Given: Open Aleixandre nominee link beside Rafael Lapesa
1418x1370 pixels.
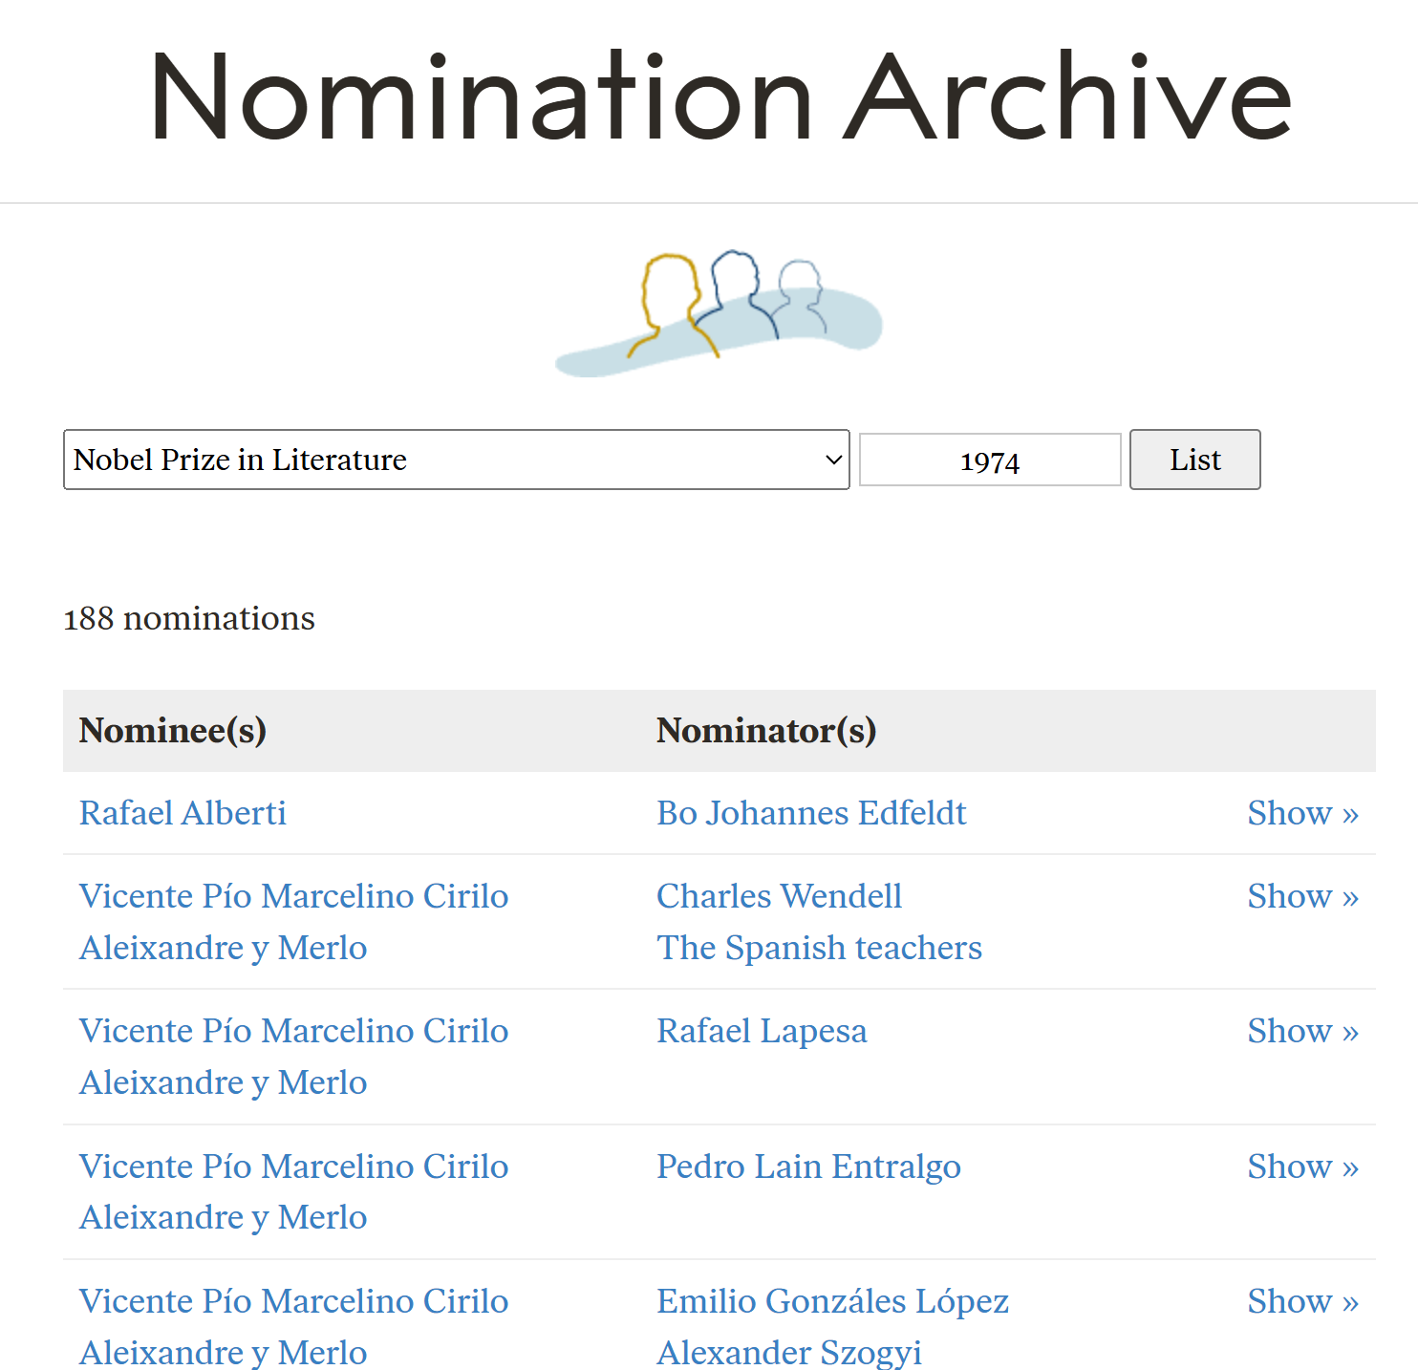Looking at the screenshot, I should click(x=293, y=1056).
